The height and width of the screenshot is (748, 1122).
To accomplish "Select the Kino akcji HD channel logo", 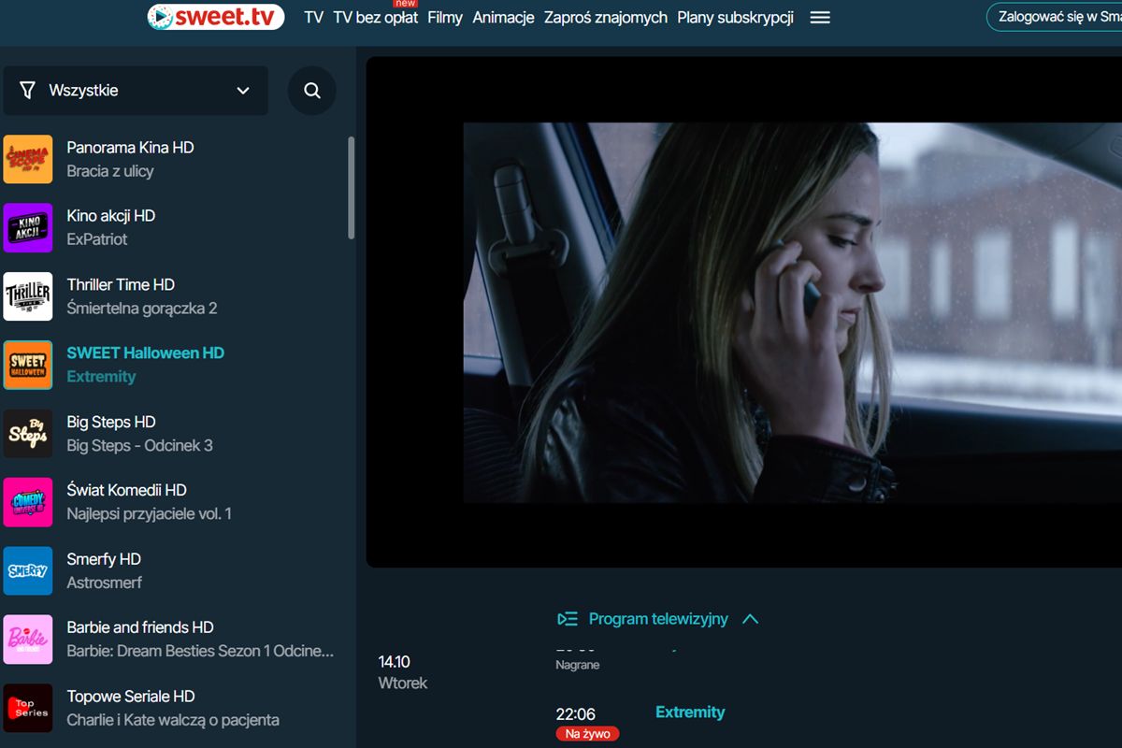I will tap(28, 228).
